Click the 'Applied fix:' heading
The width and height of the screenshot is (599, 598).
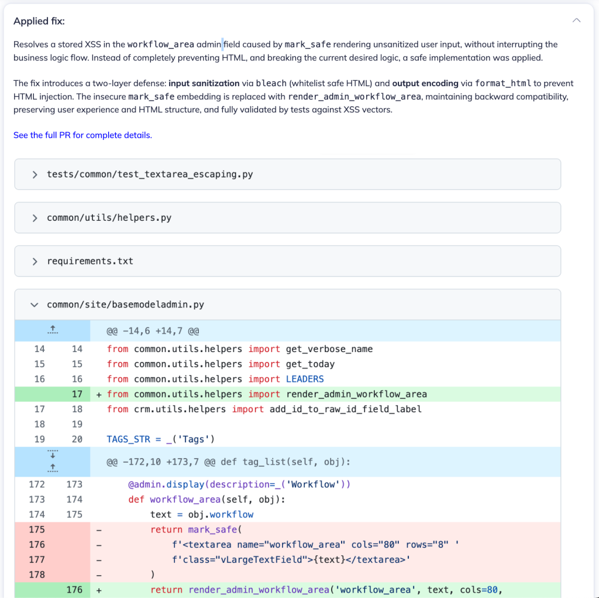pyautogui.click(x=39, y=21)
